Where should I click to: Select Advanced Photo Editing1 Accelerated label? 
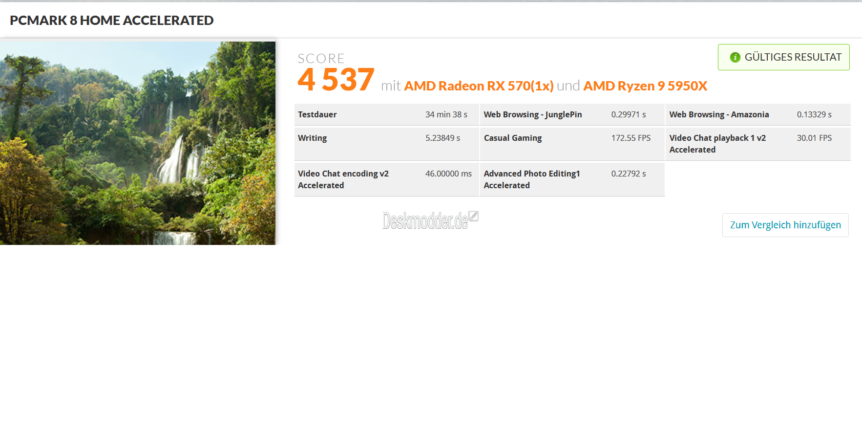coord(532,179)
